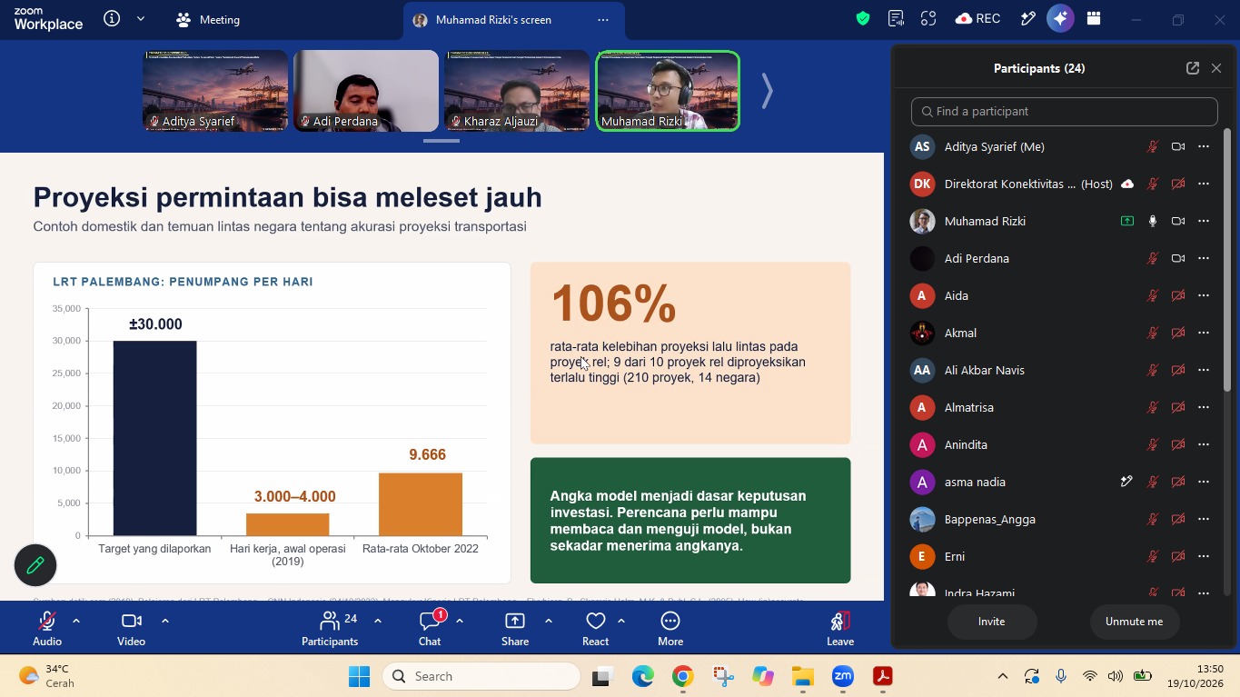Open File Explorer from the taskbar

tap(802, 676)
